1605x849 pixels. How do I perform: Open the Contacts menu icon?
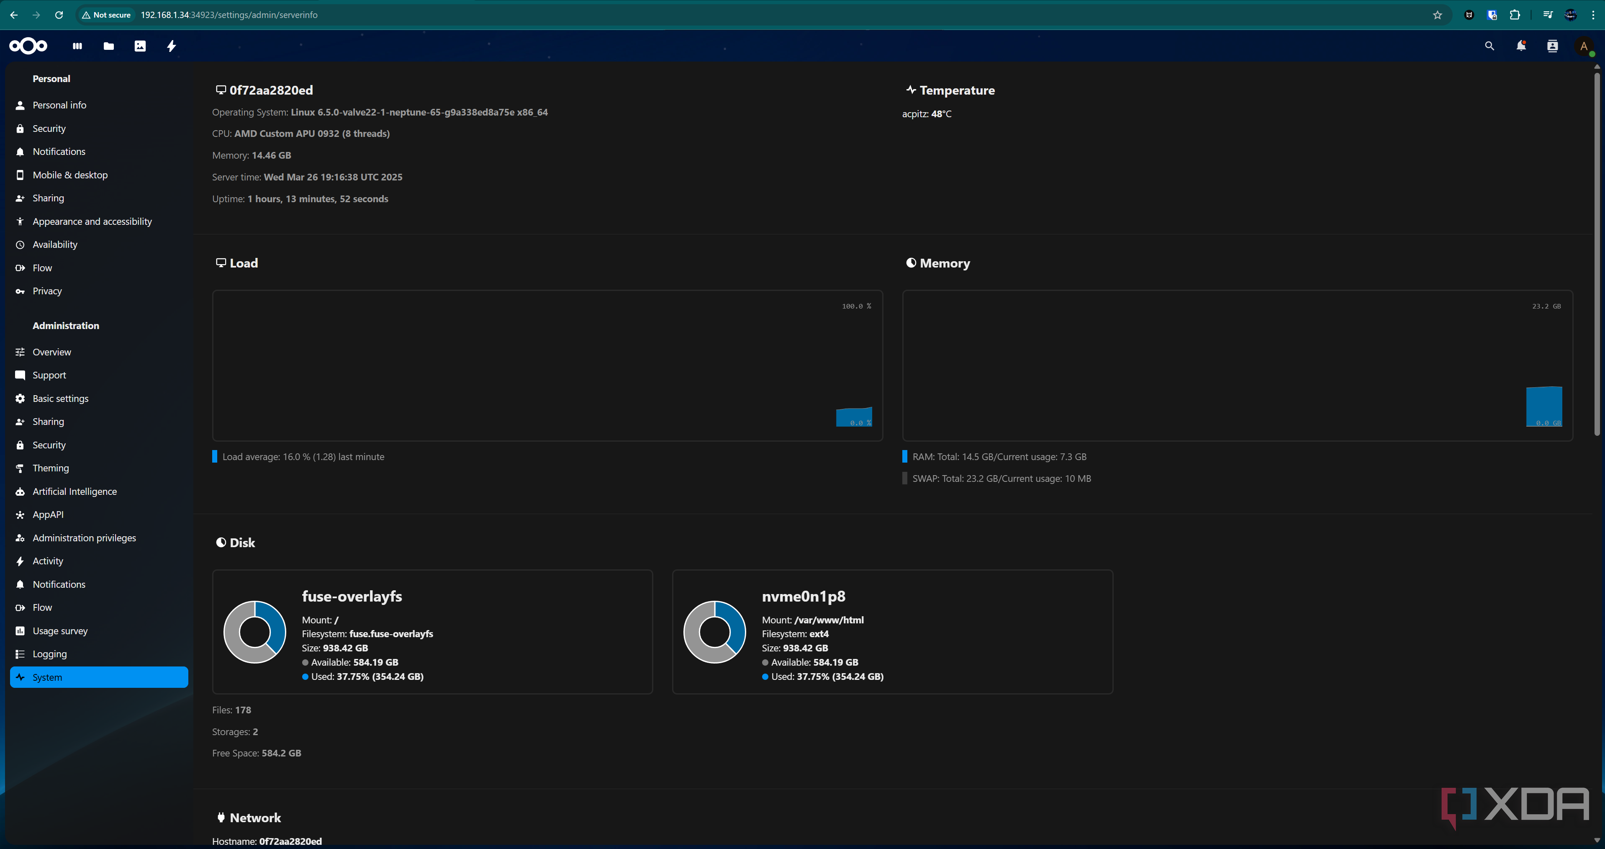tap(1553, 46)
